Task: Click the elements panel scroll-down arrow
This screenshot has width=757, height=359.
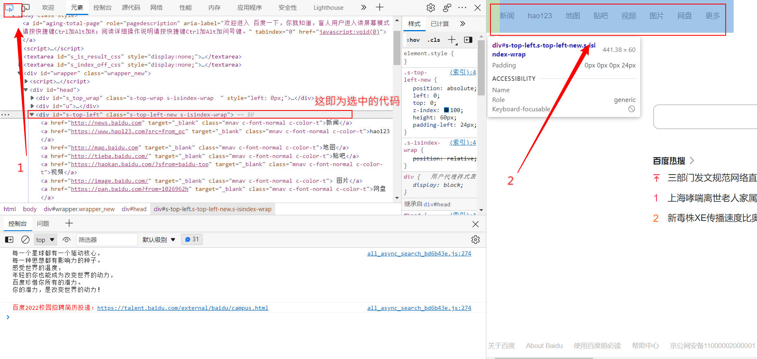Action: click(x=397, y=198)
